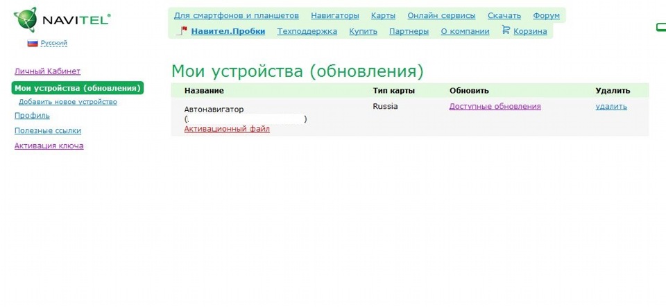Open Доступные обновления for Автонавигатор
The height and width of the screenshot is (307, 666).
(495, 107)
